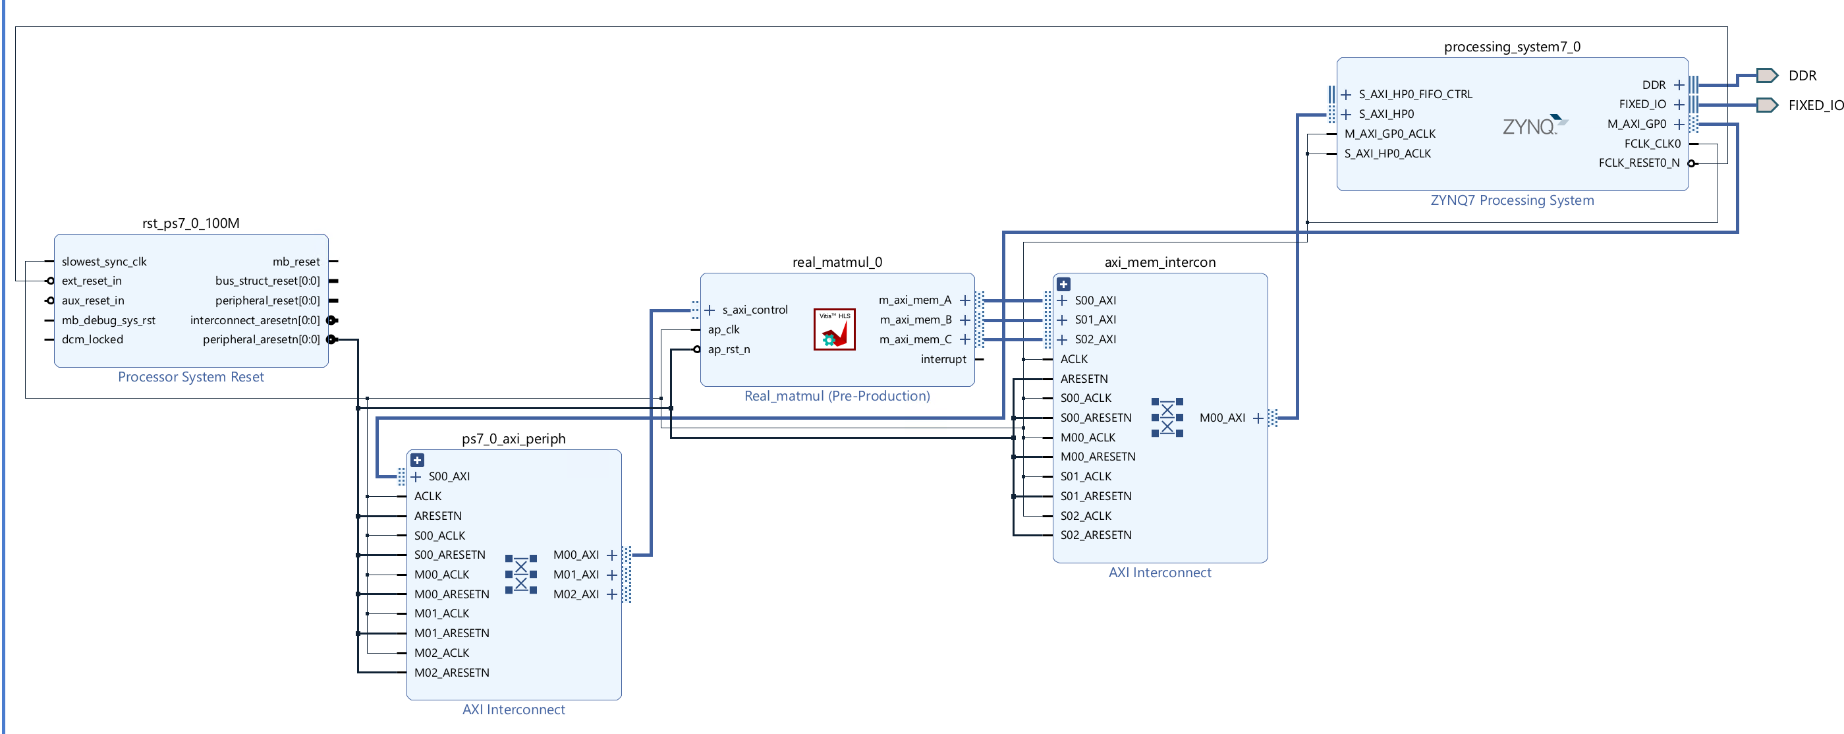The height and width of the screenshot is (734, 1844).
Task: Expand the s_axi_control interface pin
Action: point(710,310)
